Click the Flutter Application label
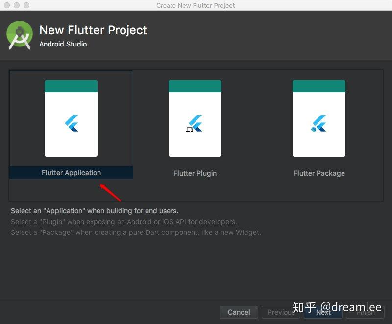Viewport: 392px width, 324px height. [x=71, y=173]
